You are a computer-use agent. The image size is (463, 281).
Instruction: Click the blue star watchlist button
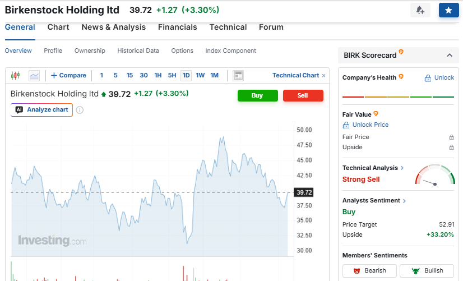tap(448, 10)
